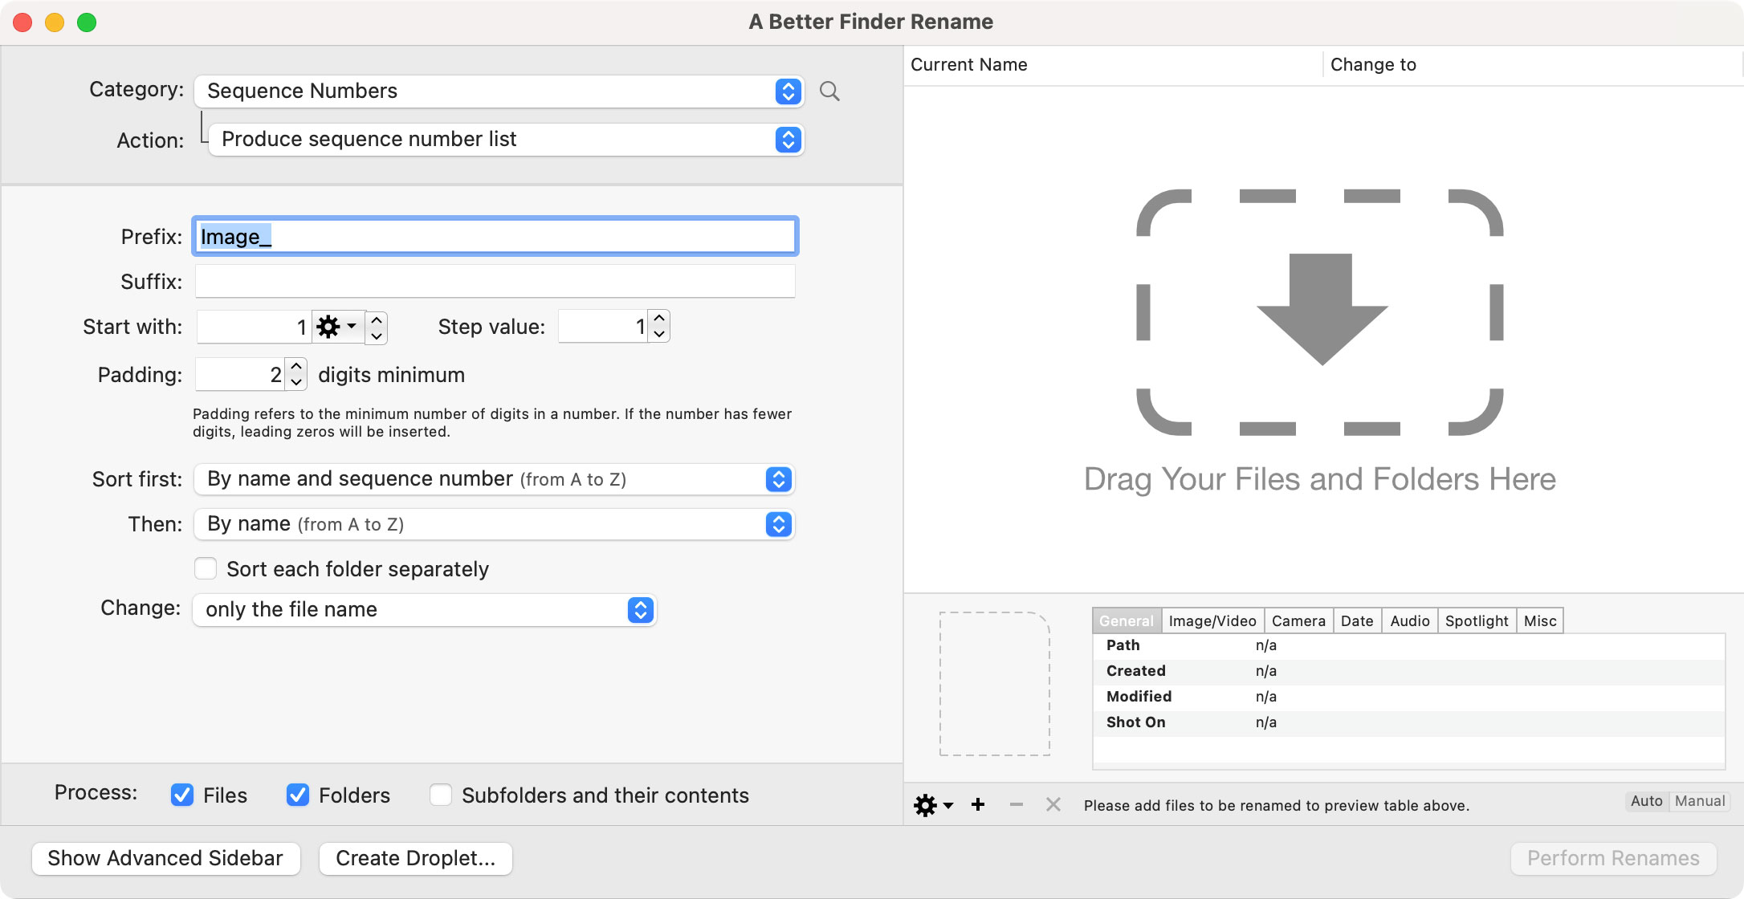Open the Action dropdown
This screenshot has width=1744, height=899.
506,140
